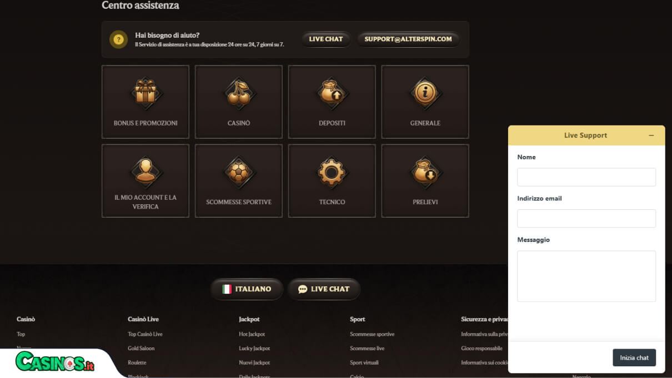This screenshot has height=378, width=672.
Task: Focus the Nome input field
Action: [586, 177]
